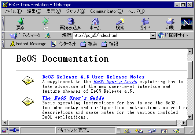Screen dimensions: 195x135
Task: Open the Communicator(C) menu
Action: [107, 11]
